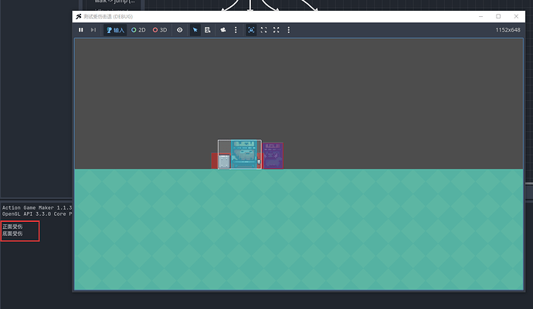Click the fit-to-frame dashed corners icon
This screenshot has width=533, height=309.
click(264, 30)
